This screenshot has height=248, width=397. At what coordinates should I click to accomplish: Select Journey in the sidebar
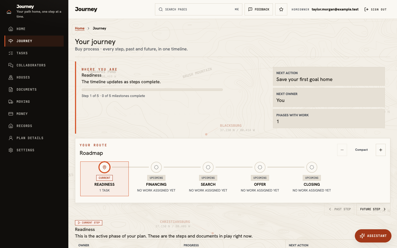pyautogui.click(x=34, y=41)
